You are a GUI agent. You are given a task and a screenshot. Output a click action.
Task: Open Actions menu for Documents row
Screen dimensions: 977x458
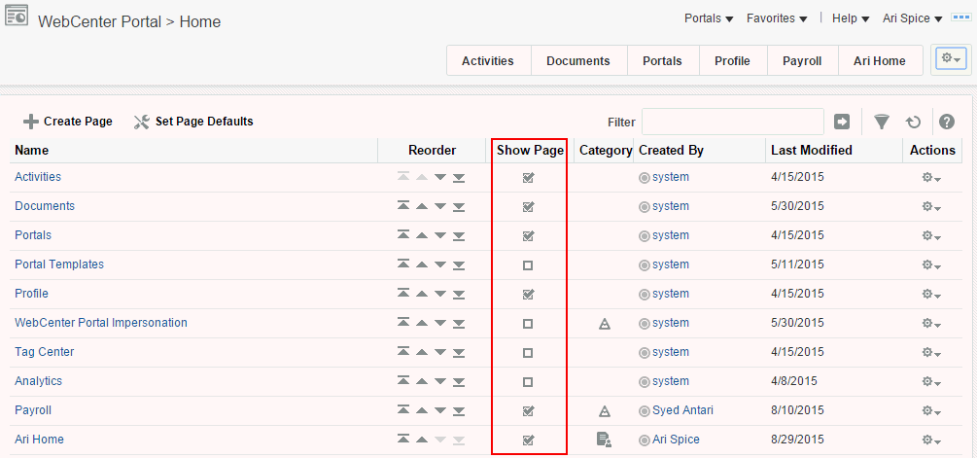point(931,206)
